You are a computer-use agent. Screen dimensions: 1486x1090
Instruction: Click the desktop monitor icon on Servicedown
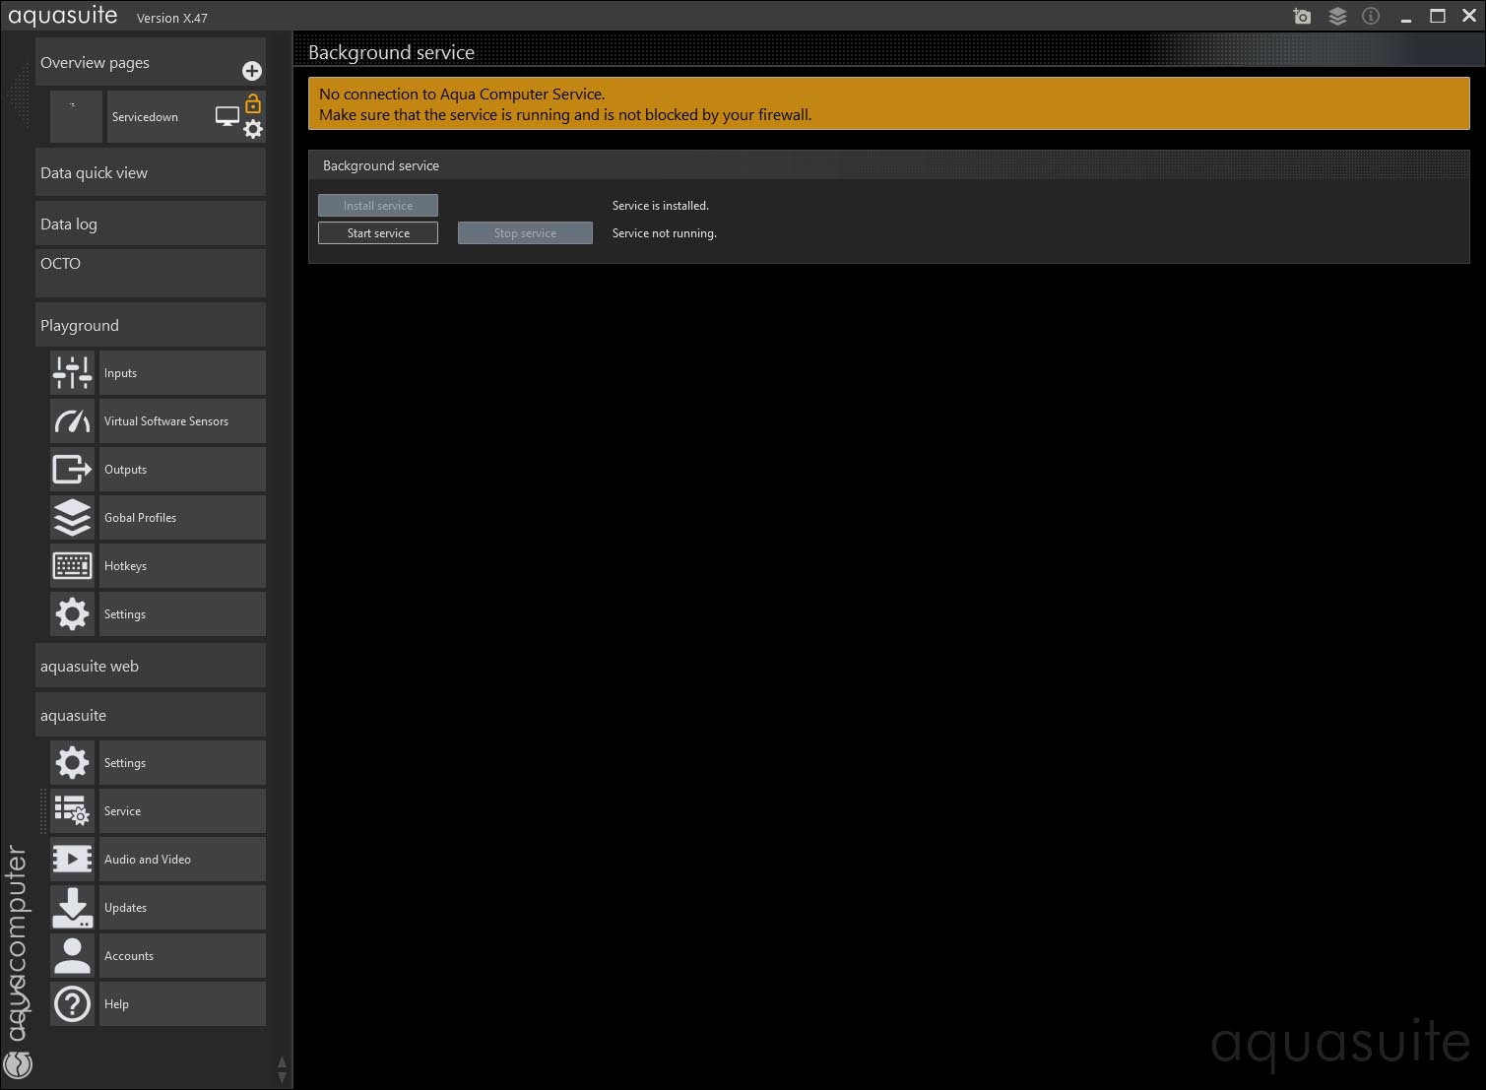227,116
